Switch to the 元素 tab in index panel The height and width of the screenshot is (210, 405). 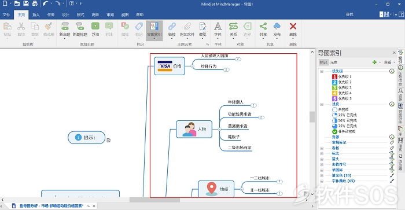[333, 62]
